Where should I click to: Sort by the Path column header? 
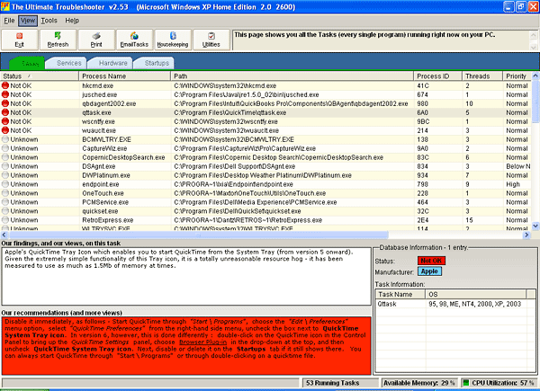[x=292, y=76]
